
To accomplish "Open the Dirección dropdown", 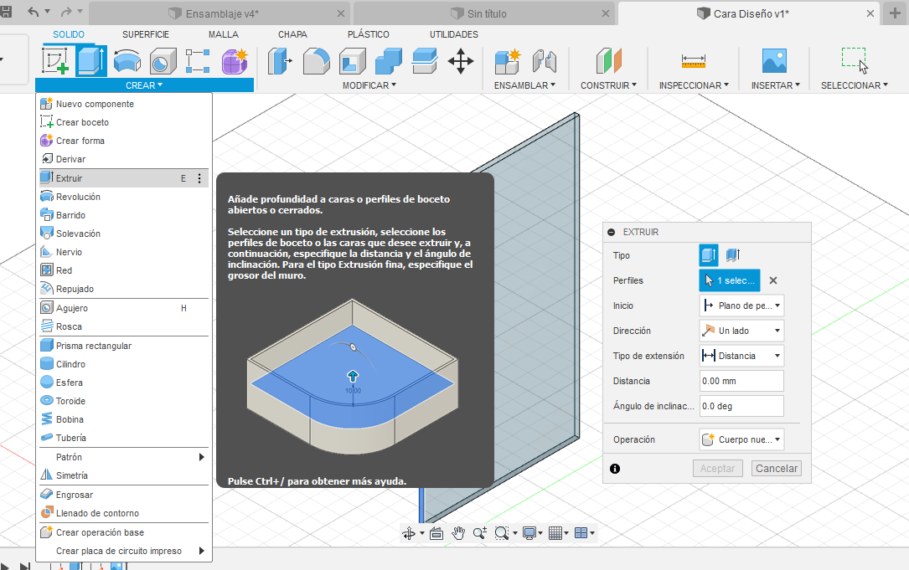I will click(741, 331).
